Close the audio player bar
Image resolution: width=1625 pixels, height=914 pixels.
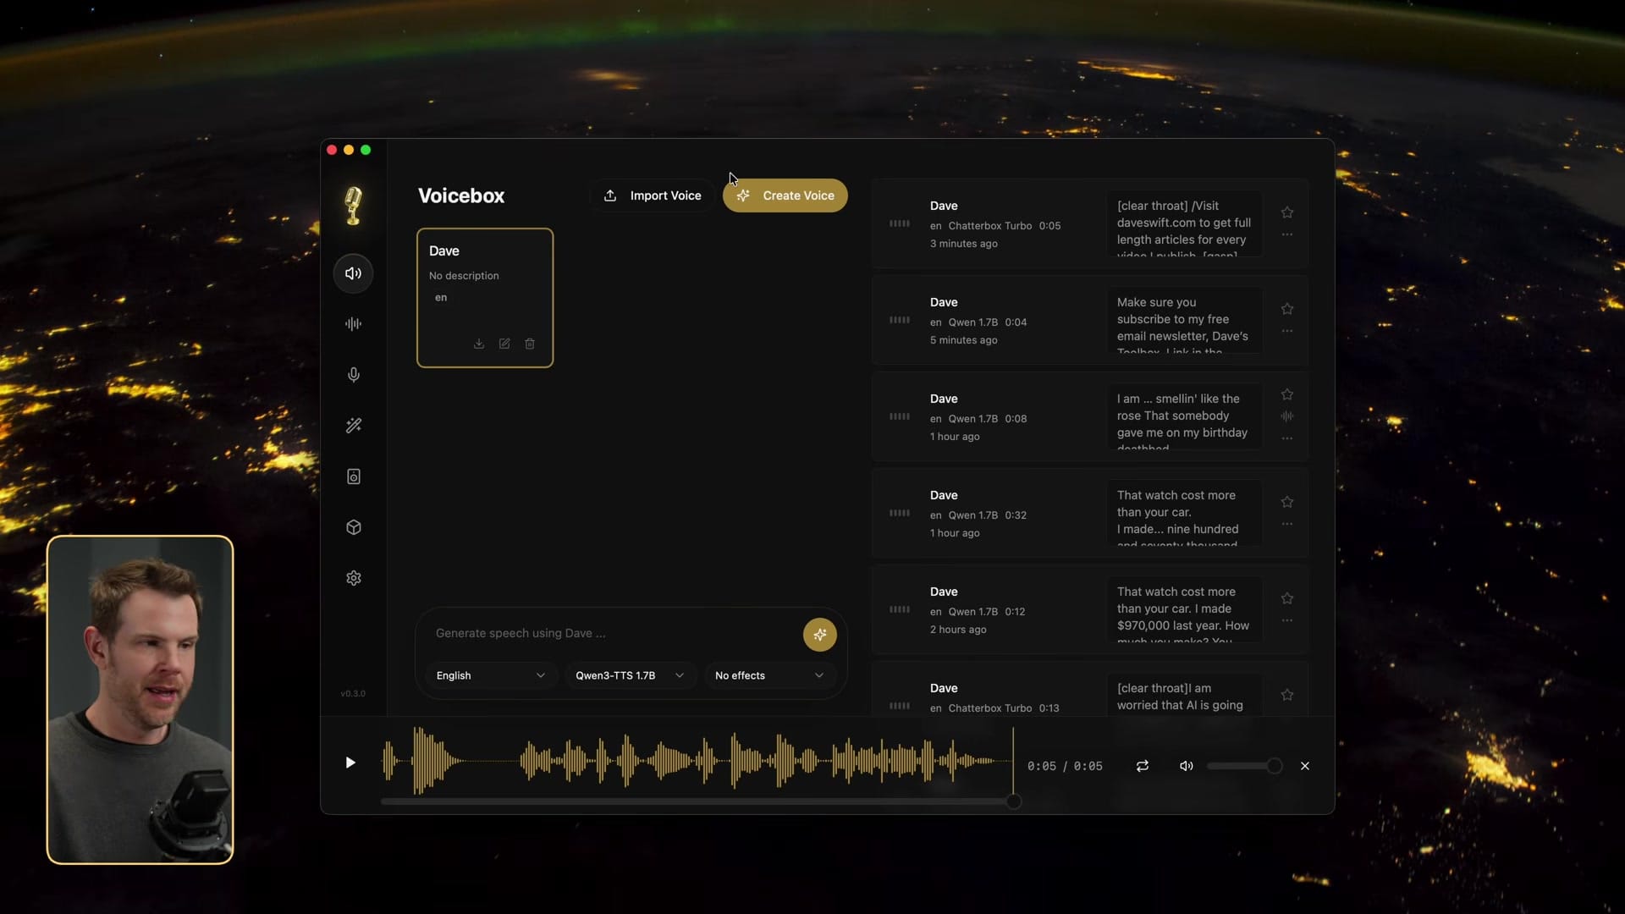tap(1304, 766)
